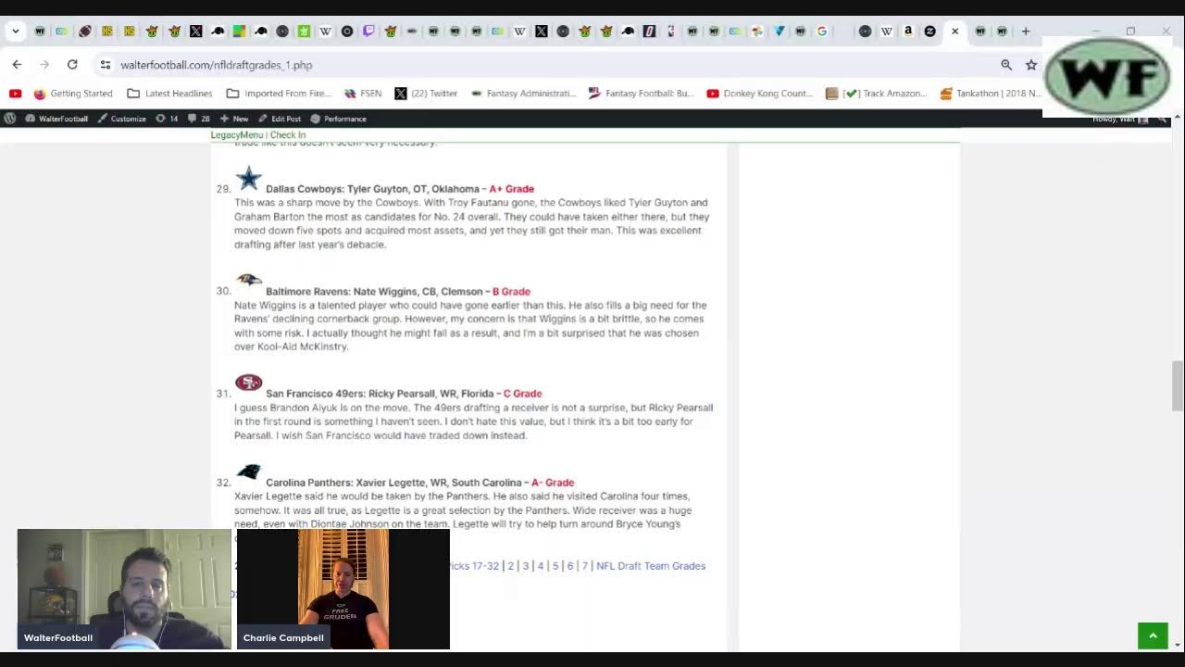Open the YouTube bookmark icon
The image size is (1185, 667).
(15, 94)
